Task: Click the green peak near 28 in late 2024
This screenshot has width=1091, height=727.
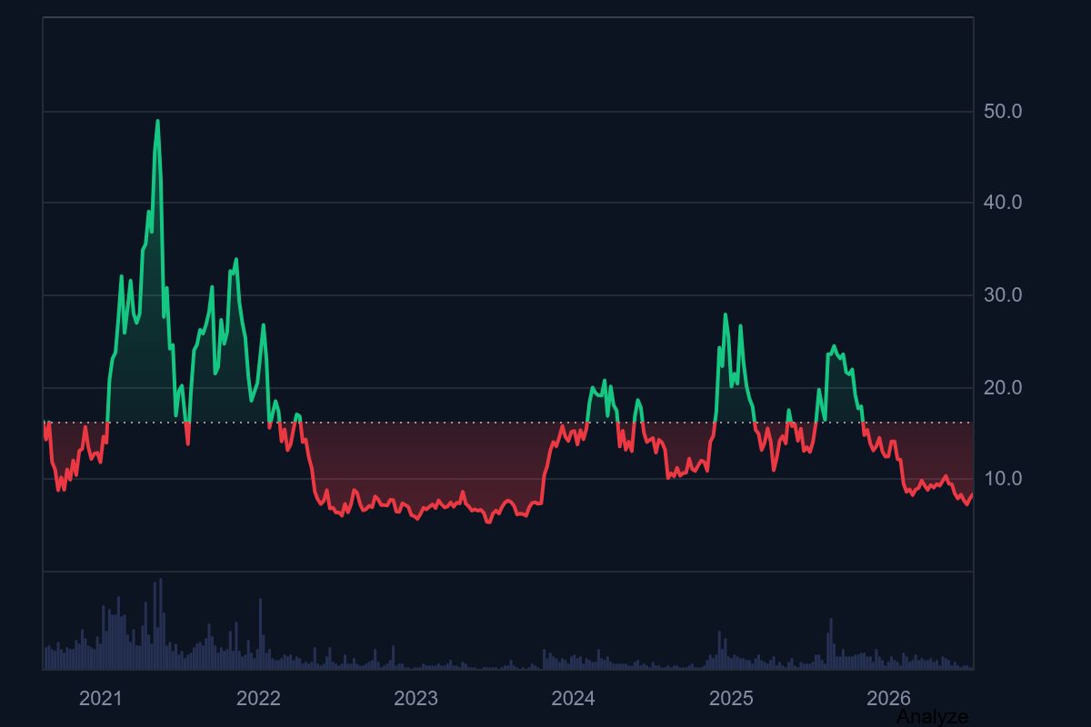Action: [x=726, y=314]
